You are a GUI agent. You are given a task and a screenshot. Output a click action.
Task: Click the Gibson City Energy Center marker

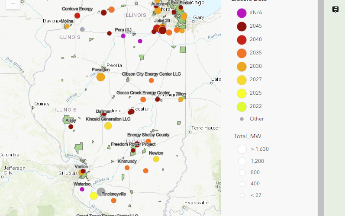click(151, 80)
